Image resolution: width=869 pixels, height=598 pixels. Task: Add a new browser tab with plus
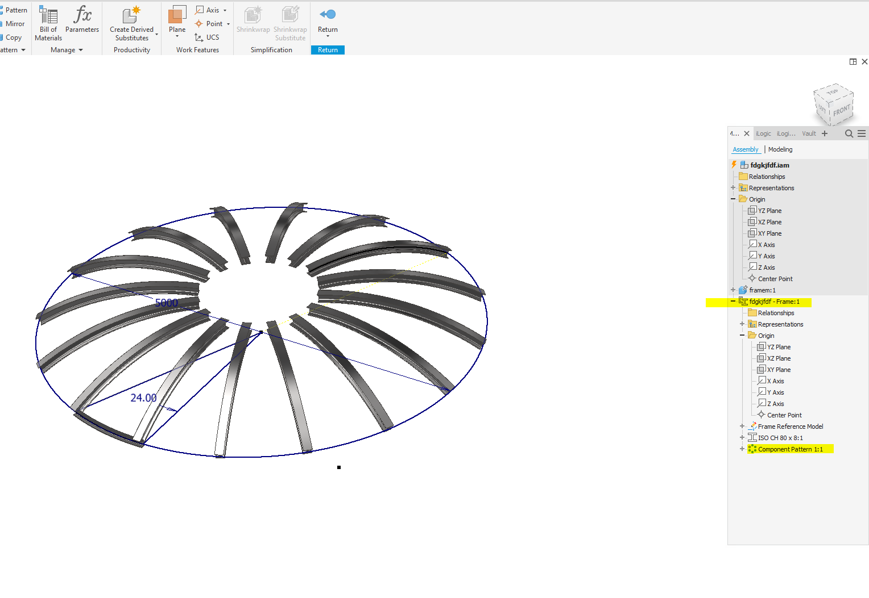pyautogui.click(x=825, y=133)
